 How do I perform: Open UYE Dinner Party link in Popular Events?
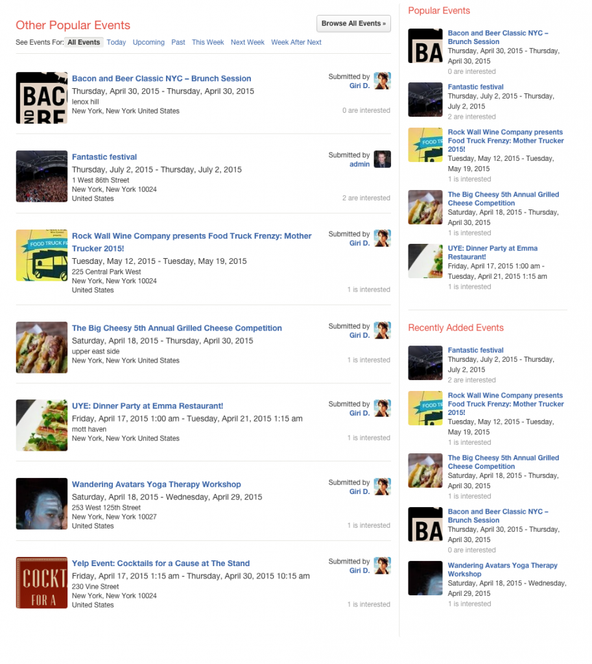tap(493, 252)
